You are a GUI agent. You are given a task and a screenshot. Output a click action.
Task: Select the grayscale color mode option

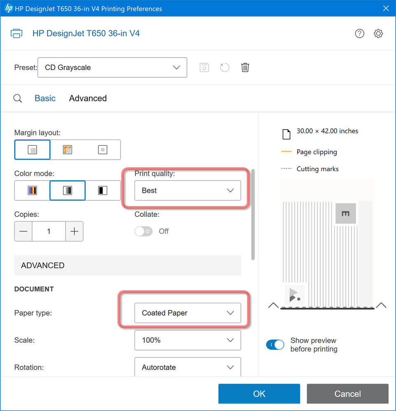68,190
